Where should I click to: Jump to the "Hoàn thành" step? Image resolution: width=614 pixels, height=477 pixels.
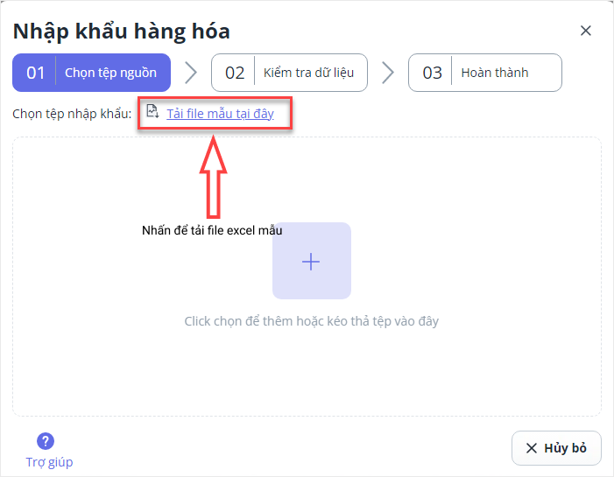(495, 73)
